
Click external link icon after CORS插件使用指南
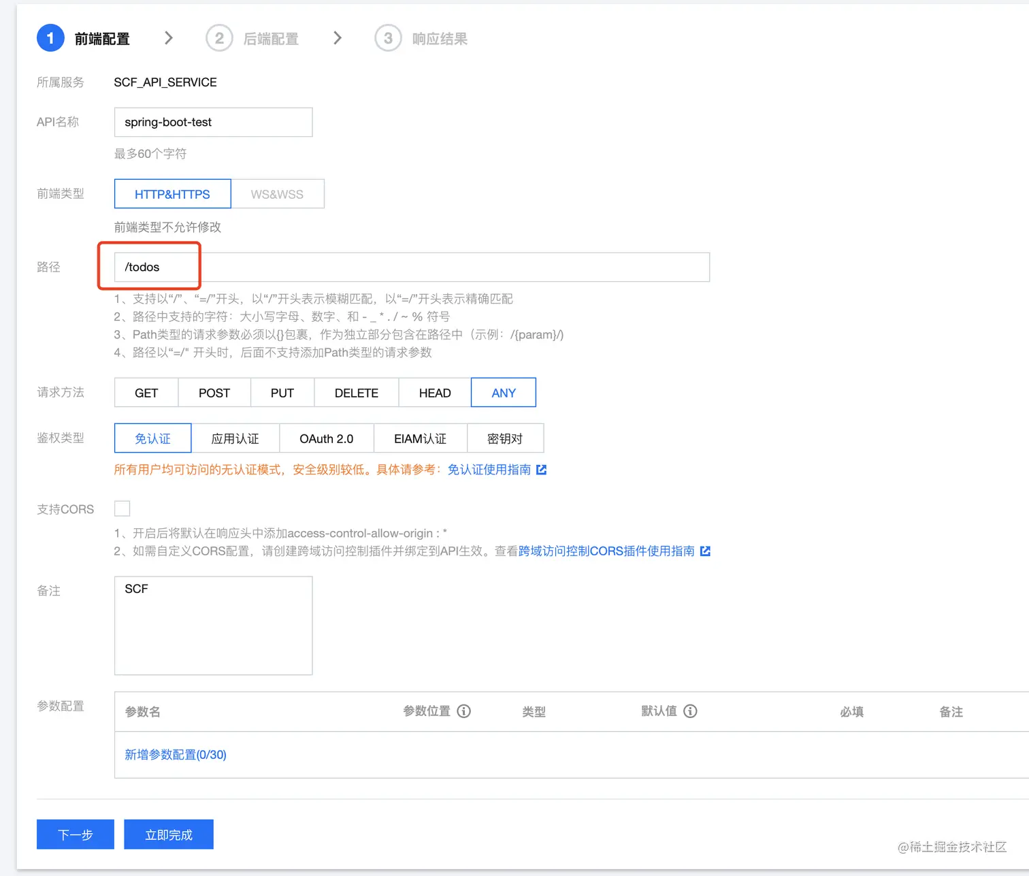point(705,551)
